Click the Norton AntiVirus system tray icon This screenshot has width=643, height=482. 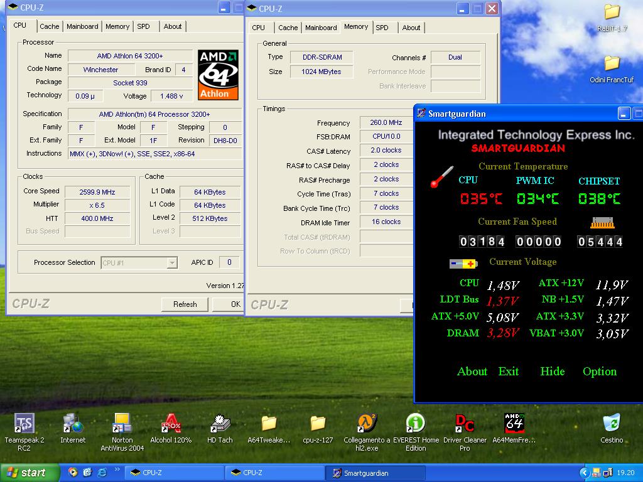pyautogui.click(x=597, y=473)
